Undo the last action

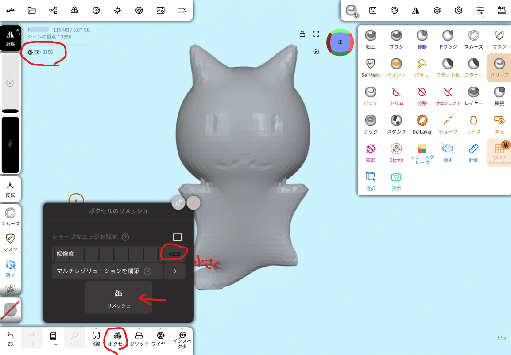11,338
